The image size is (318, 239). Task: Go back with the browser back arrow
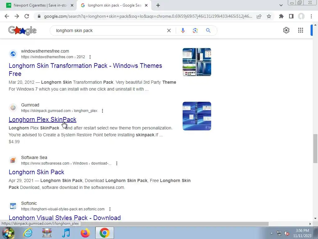coord(7,16)
